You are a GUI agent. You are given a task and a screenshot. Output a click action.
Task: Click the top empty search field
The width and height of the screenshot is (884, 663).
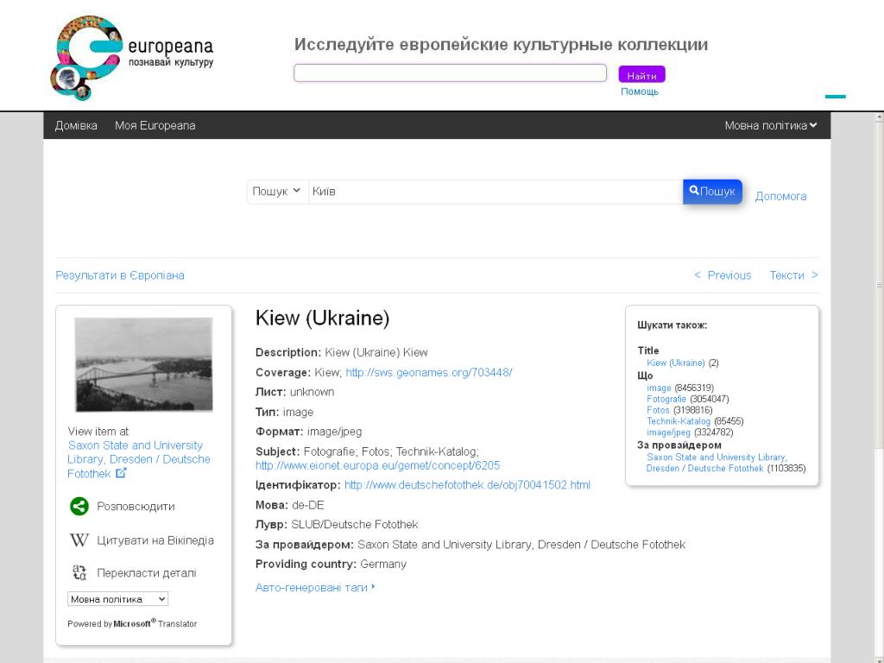coord(450,73)
